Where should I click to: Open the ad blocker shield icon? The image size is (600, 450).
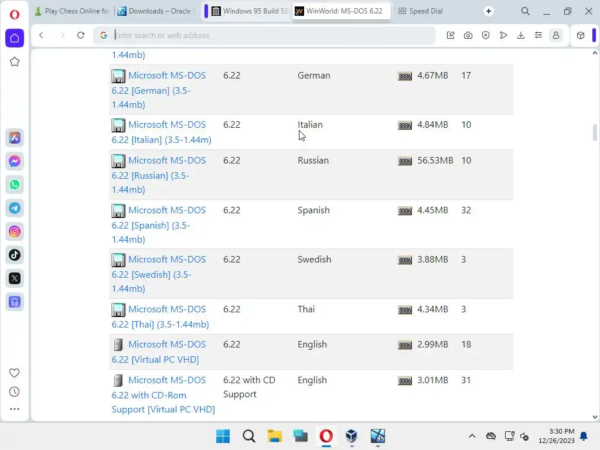(x=486, y=35)
